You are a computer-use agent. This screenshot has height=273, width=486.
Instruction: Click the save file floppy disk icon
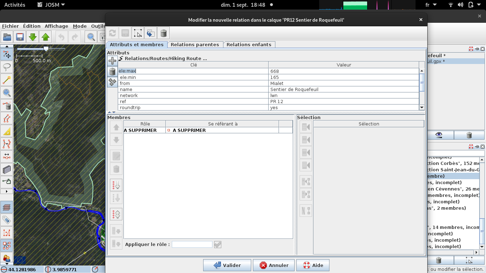[x=20, y=37]
